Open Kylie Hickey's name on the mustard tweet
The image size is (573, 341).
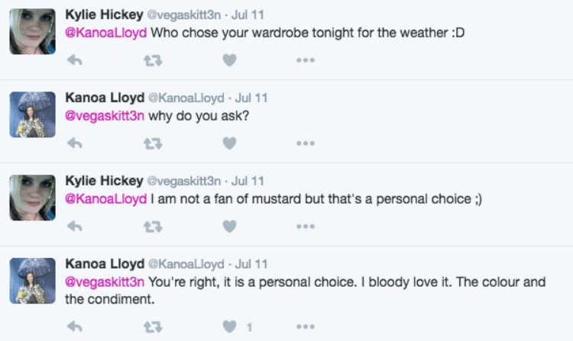104,181
